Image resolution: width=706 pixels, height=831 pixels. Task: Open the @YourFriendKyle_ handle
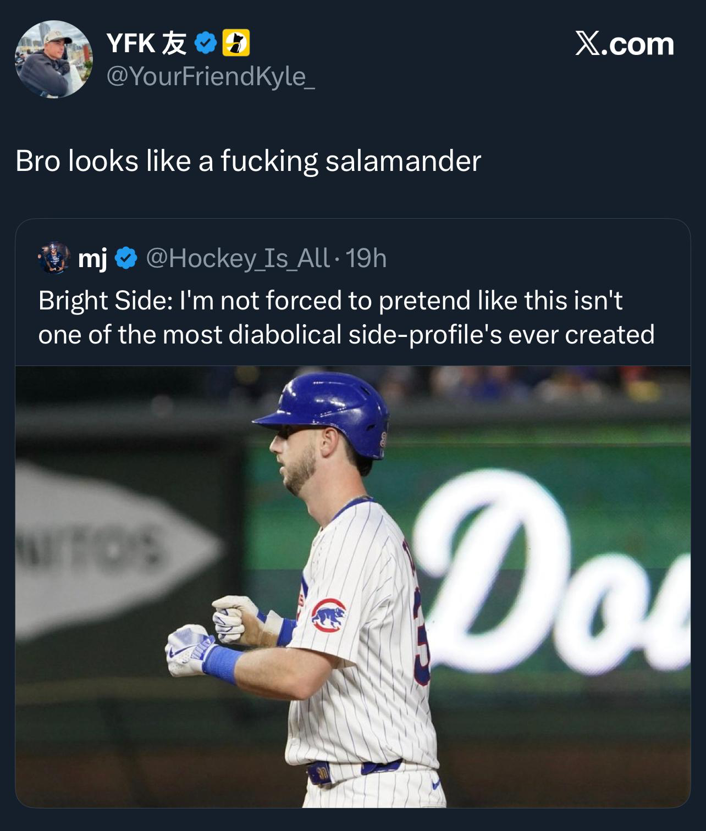(211, 76)
